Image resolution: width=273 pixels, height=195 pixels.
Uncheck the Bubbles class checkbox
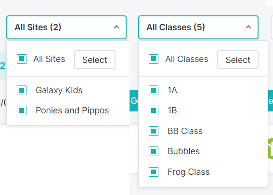click(x=154, y=151)
